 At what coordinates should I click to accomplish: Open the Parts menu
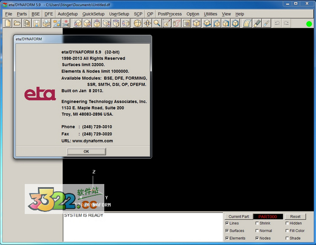point(22,14)
